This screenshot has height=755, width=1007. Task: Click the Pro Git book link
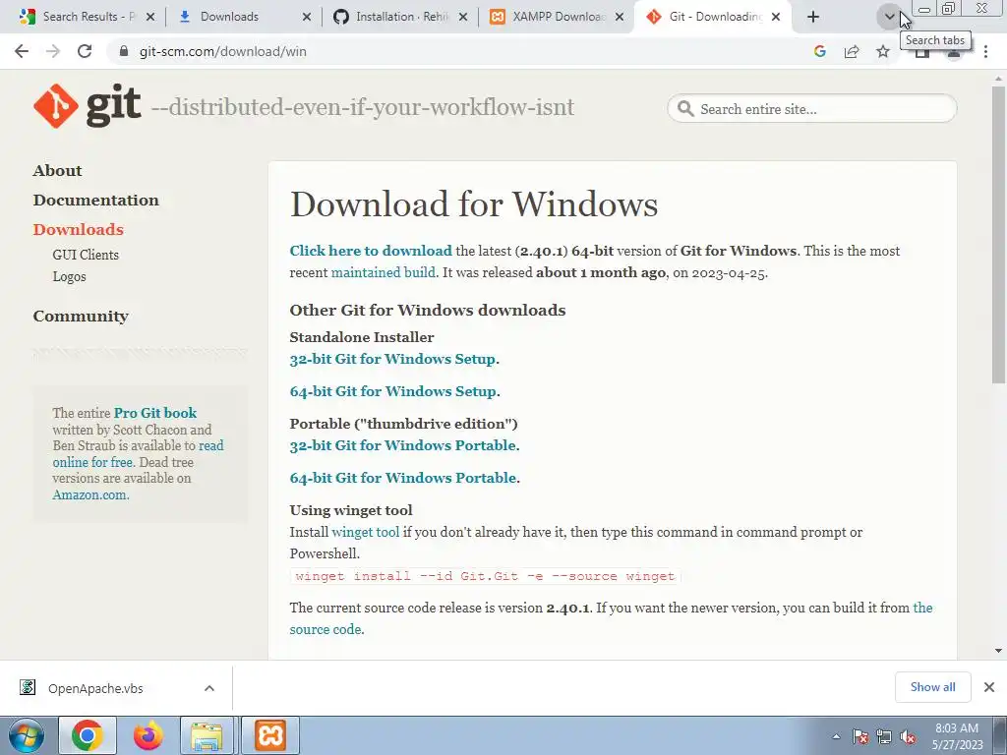point(155,413)
